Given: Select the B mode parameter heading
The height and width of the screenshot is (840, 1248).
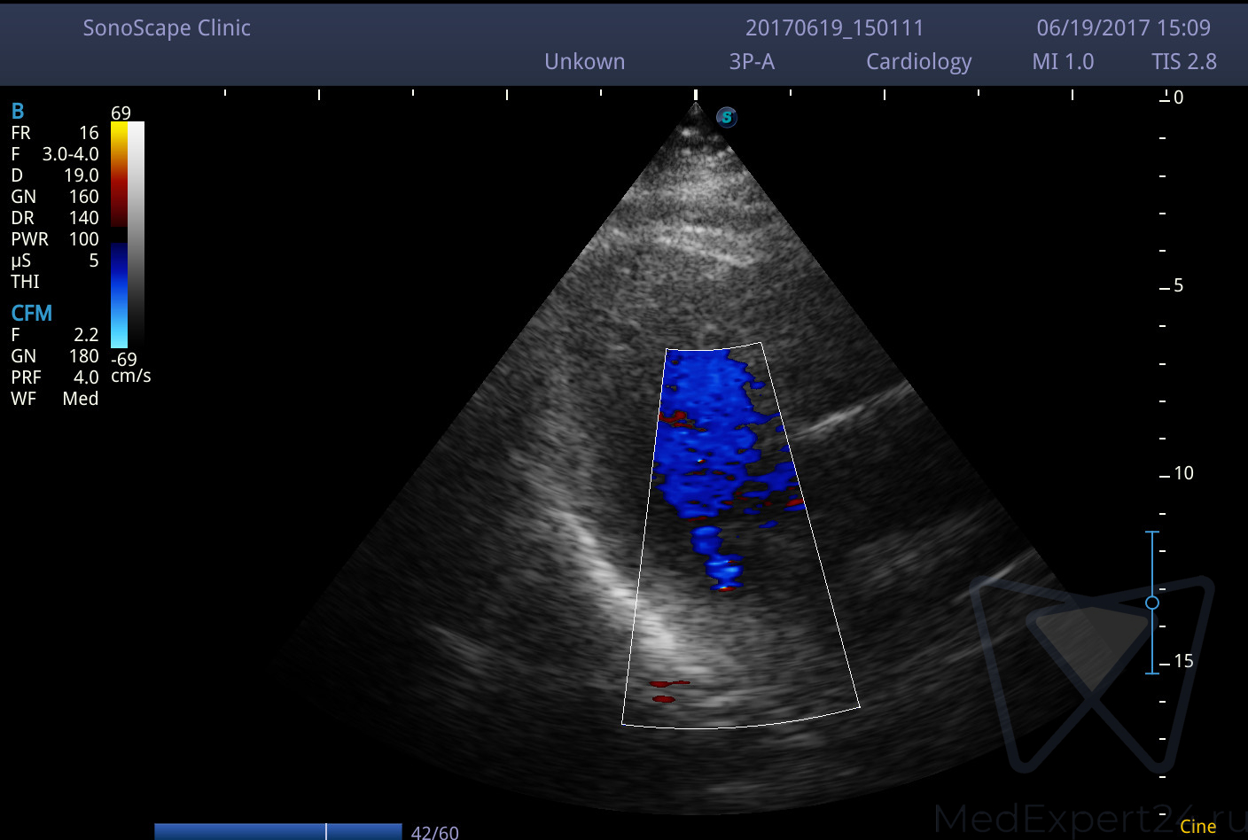Looking at the screenshot, I should click(x=18, y=112).
